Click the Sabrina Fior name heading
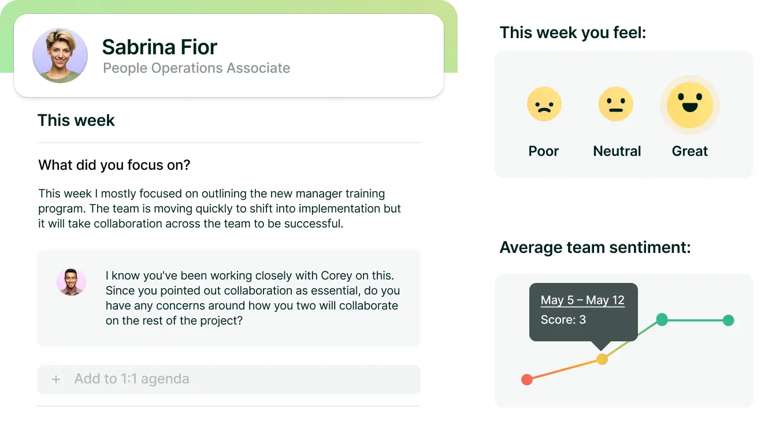This screenshot has height=425, width=772. 159,47
